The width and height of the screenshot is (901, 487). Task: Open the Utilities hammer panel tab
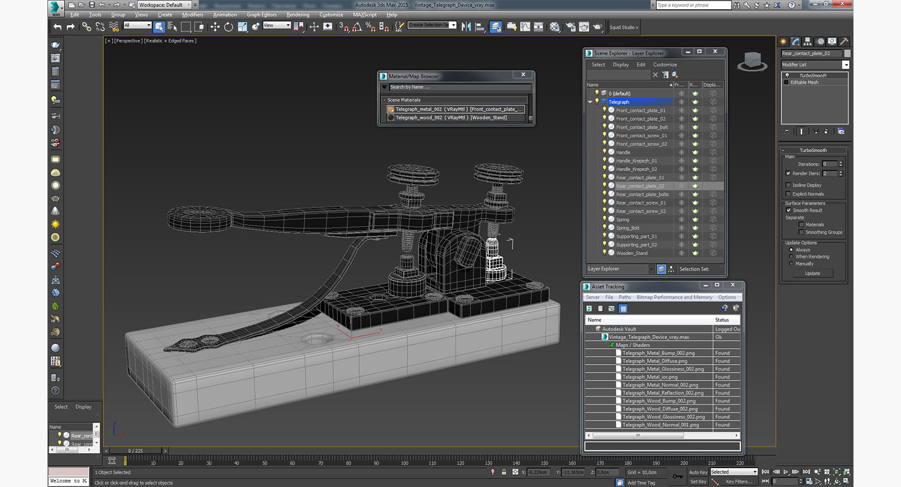844,41
